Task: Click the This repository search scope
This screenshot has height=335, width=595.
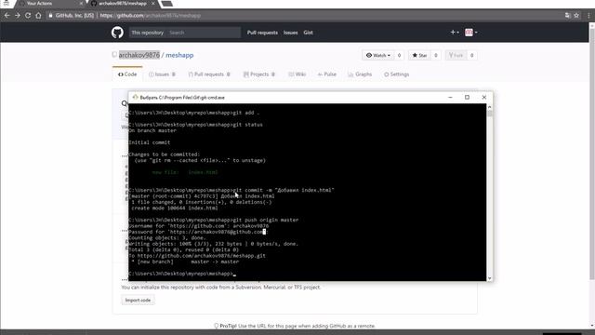Action: point(147,33)
